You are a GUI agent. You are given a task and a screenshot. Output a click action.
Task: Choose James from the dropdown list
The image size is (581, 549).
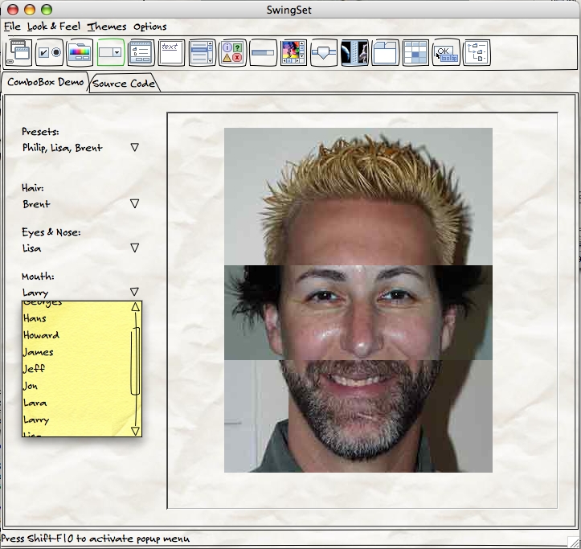coord(39,352)
